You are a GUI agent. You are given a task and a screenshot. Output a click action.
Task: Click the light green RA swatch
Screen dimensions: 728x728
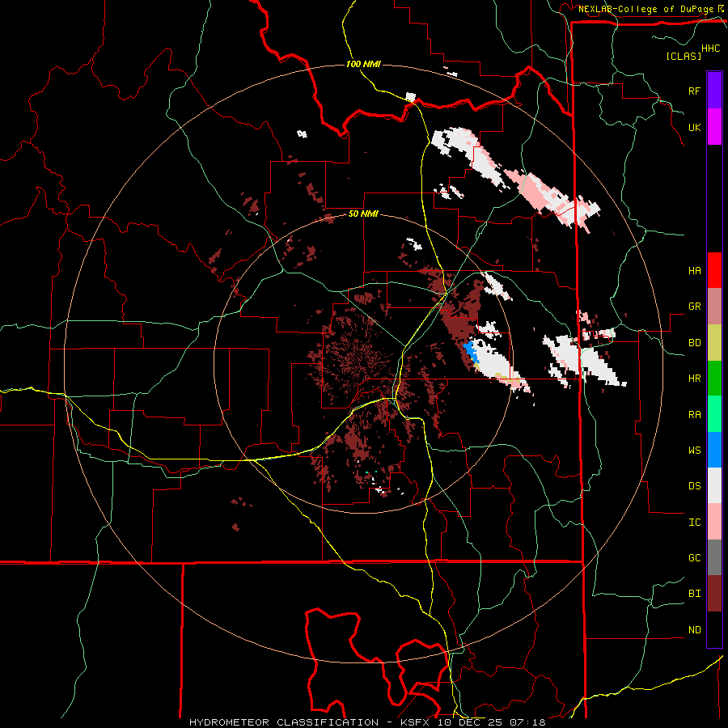click(x=714, y=414)
